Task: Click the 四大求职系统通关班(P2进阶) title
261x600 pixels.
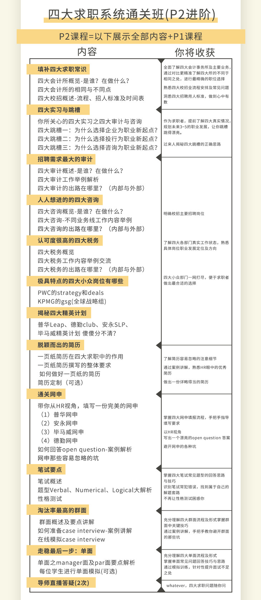Action: pyautogui.click(x=131, y=14)
